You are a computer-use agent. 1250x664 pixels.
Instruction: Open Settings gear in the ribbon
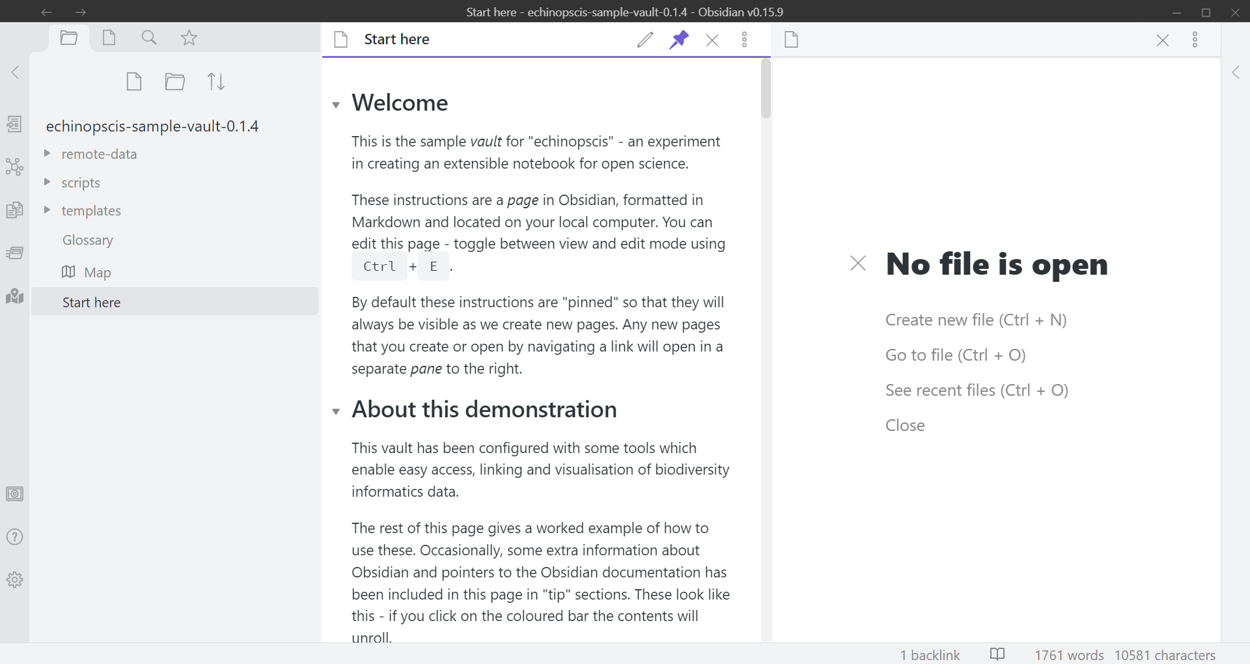[x=14, y=579]
